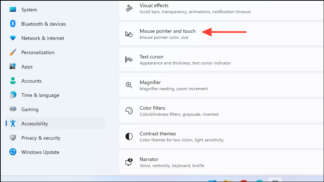Select Accounts in the sidebar
This screenshot has height=182, width=324.
click(x=56, y=81)
